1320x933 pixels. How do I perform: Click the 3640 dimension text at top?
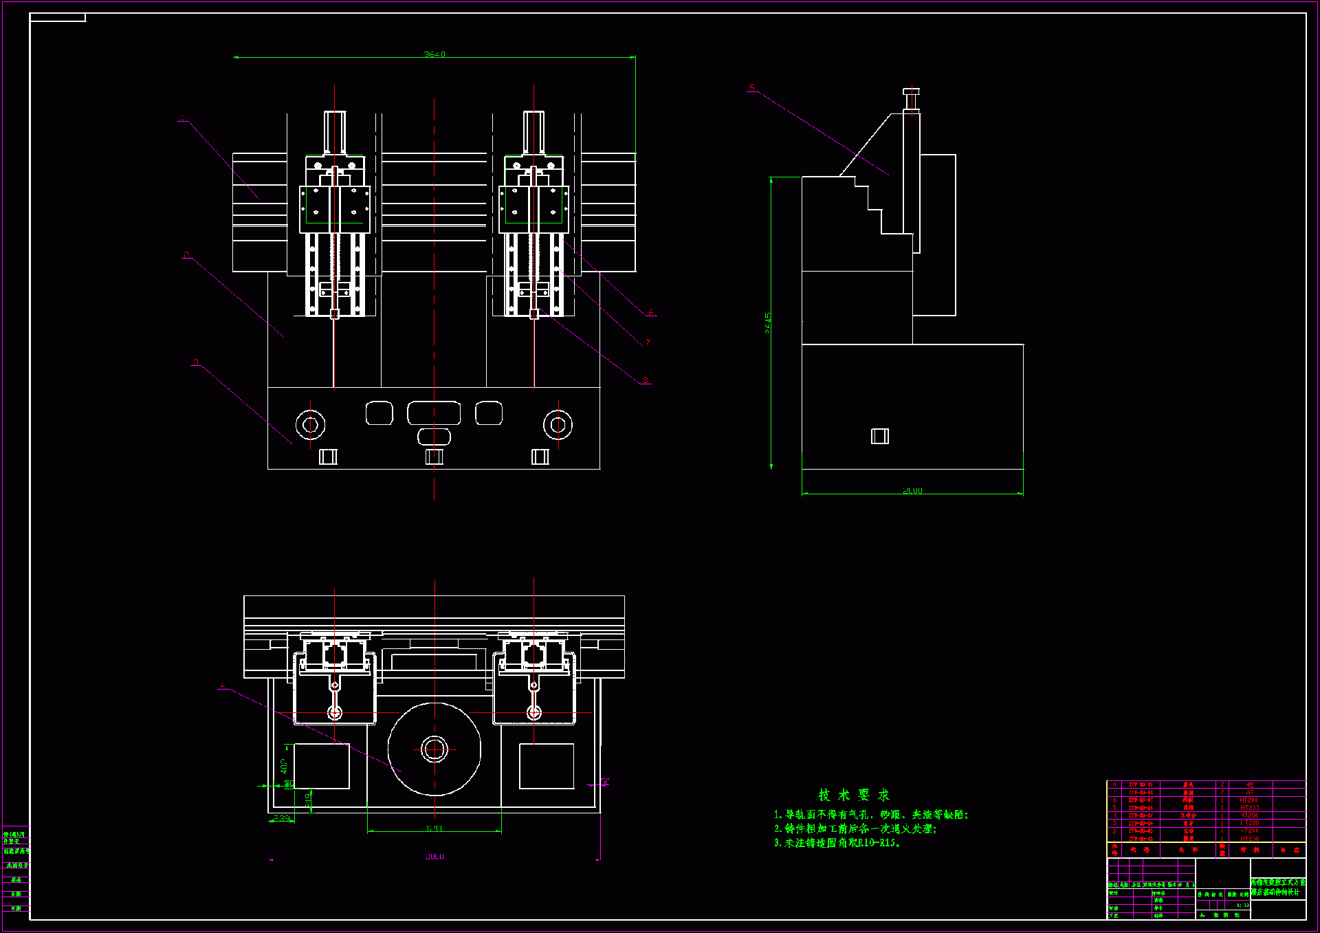[x=434, y=54]
